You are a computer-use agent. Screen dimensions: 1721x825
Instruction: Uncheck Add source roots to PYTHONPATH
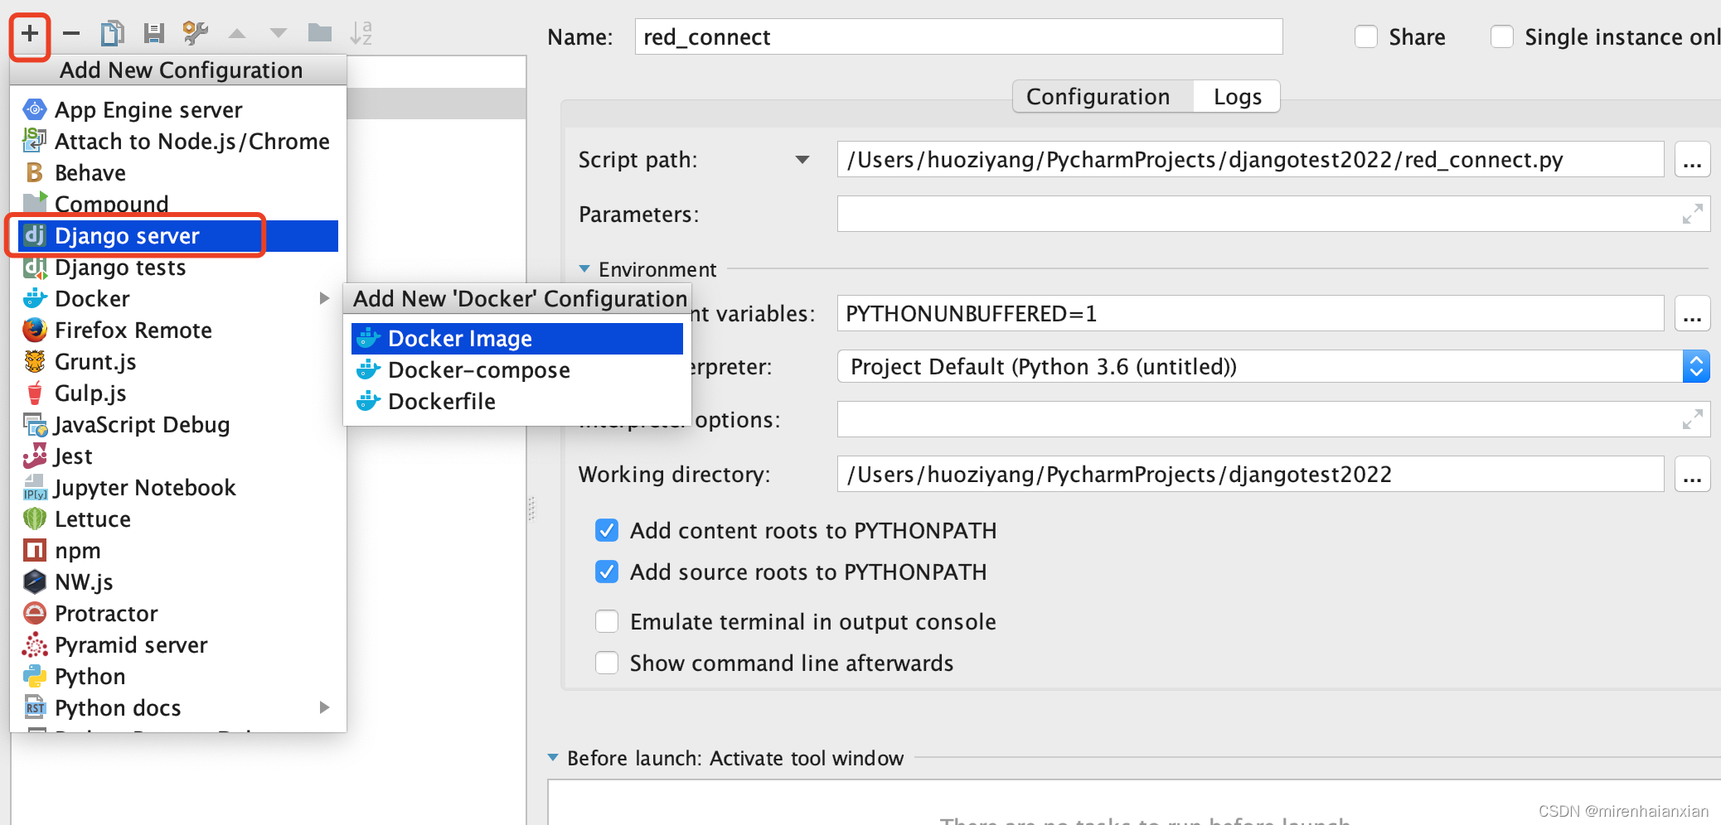point(607,572)
